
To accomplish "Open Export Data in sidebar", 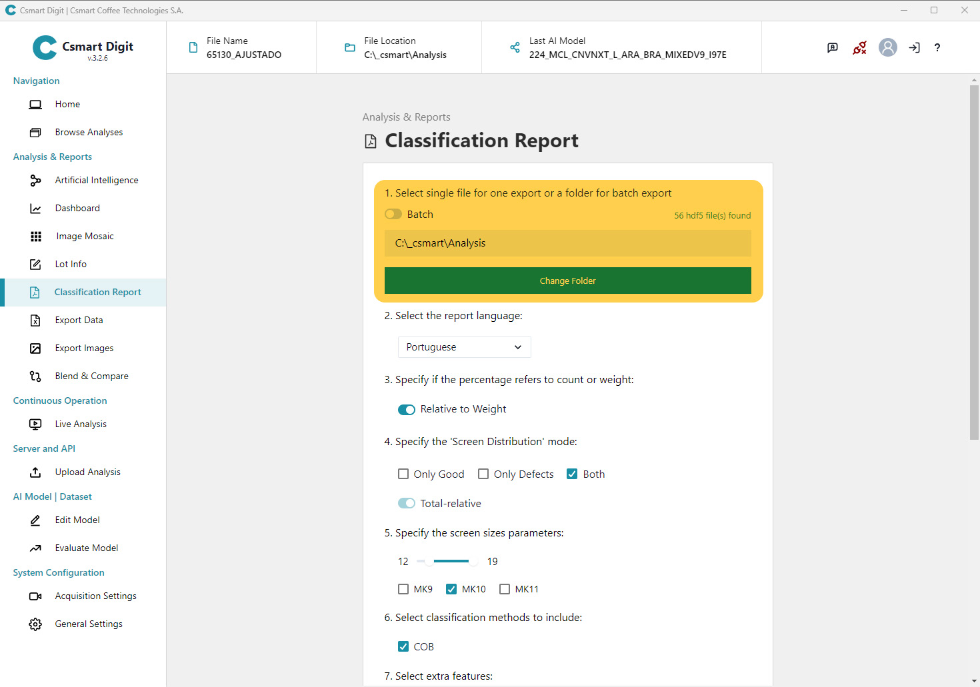I will (79, 321).
